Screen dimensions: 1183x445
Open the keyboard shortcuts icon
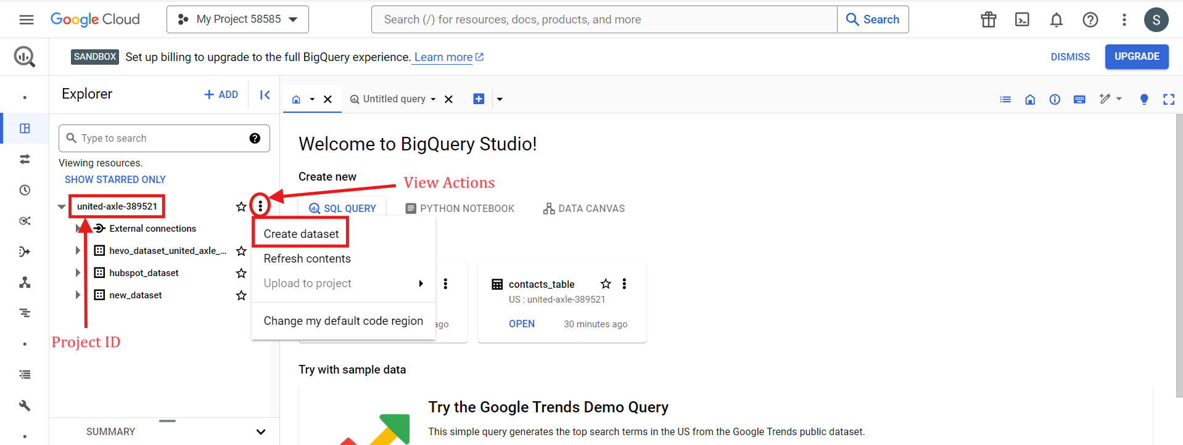click(x=1079, y=99)
